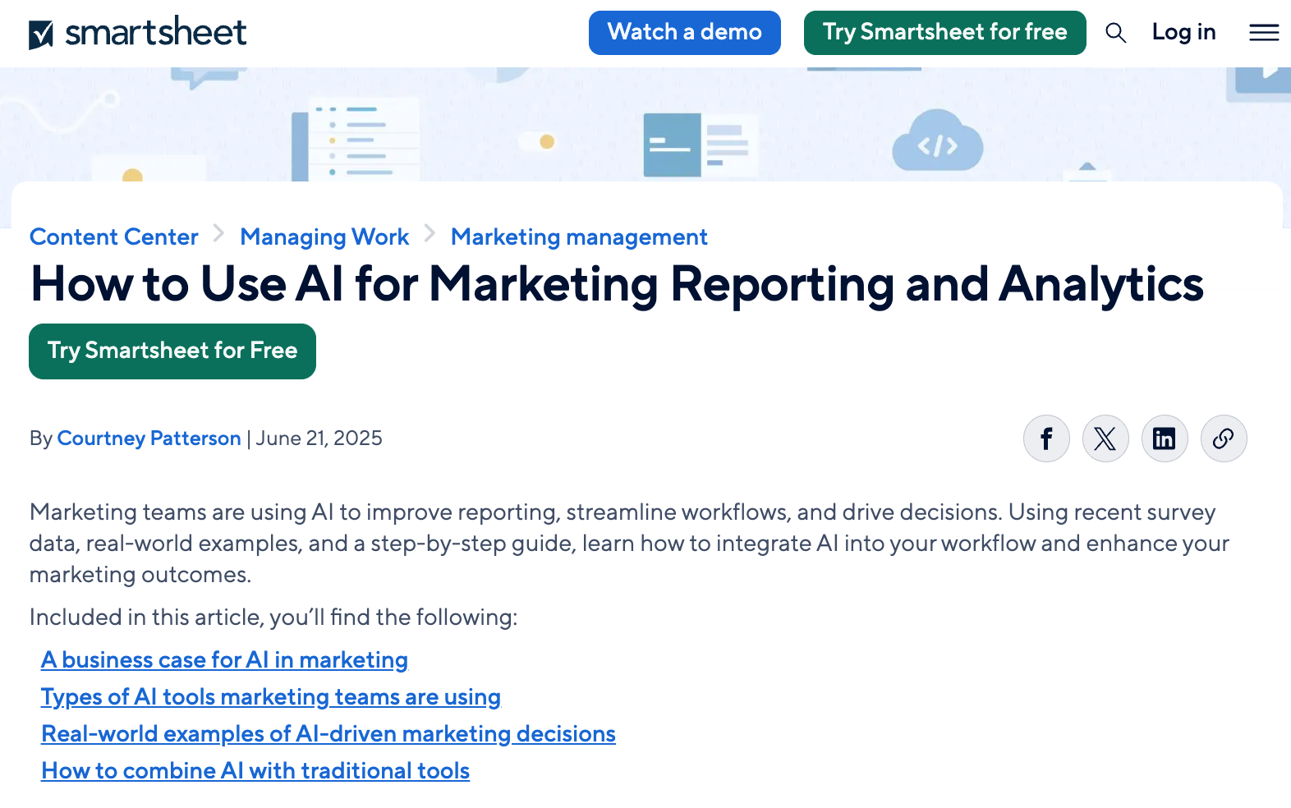Click the Watch a demo button

click(x=685, y=33)
